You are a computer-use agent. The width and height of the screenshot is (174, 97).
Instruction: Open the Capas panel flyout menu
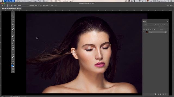167,22
